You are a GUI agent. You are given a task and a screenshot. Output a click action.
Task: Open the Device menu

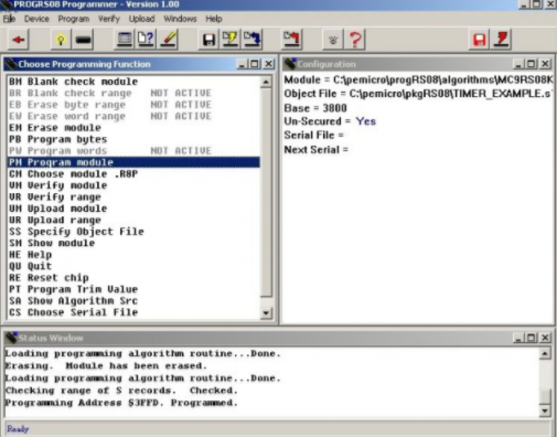37,19
